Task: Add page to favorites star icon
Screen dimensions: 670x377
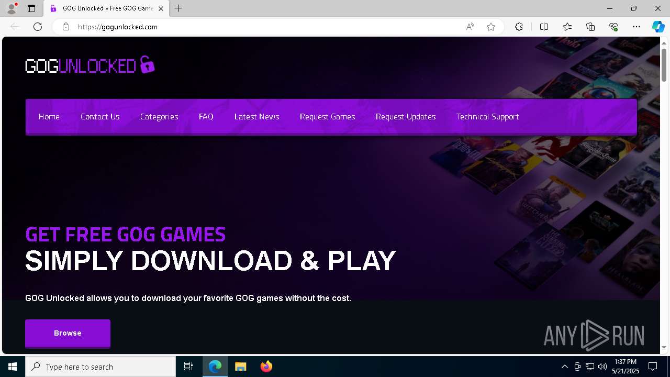Action: coord(491,27)
